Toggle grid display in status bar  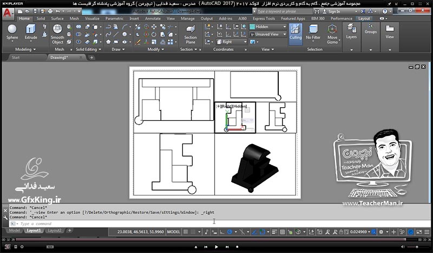[x=186, y=232]
